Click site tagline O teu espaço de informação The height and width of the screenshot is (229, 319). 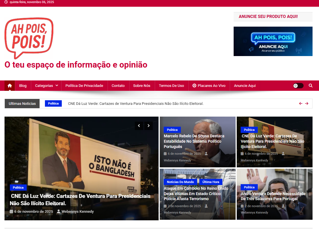(76, 65)
